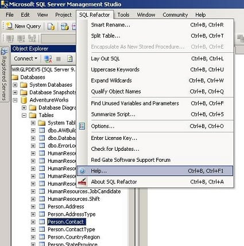
Task: Select Uppercase Keywords menu entry
Action: click(155, 69)
